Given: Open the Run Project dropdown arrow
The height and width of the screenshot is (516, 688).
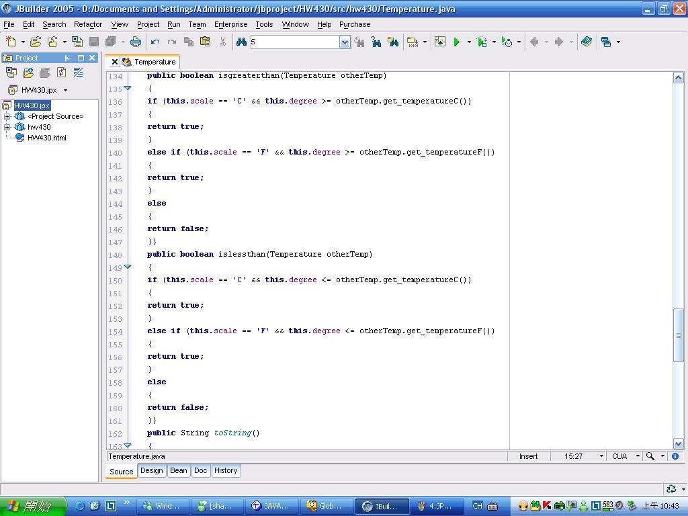Looking at the screenshot, I should coord(469,42).
